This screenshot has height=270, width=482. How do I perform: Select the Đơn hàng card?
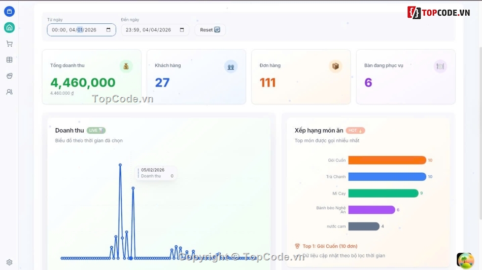(x=301, y=76)
